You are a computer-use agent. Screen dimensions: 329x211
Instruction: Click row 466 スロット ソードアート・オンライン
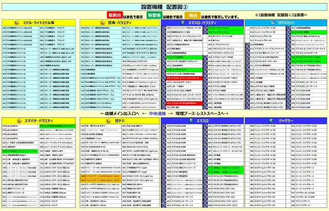click(x=226, y=147)
